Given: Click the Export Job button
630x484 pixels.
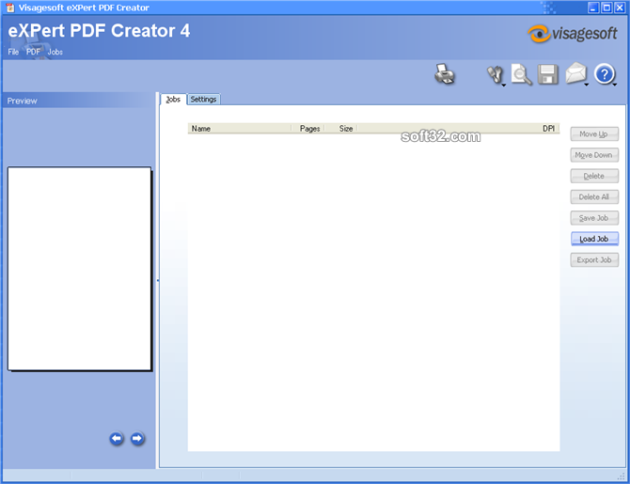Looking at the screenshot, I should click(594, 260).
